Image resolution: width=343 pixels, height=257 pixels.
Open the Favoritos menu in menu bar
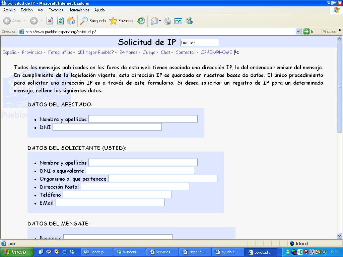tap(56, 10)
